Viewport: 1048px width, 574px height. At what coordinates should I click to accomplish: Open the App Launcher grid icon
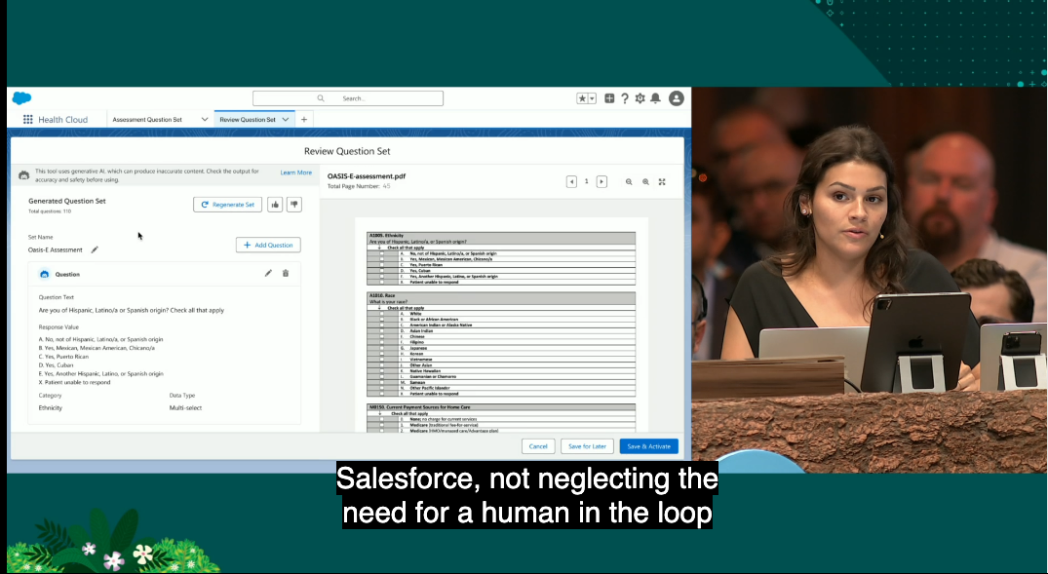click(x=27, y=119)
